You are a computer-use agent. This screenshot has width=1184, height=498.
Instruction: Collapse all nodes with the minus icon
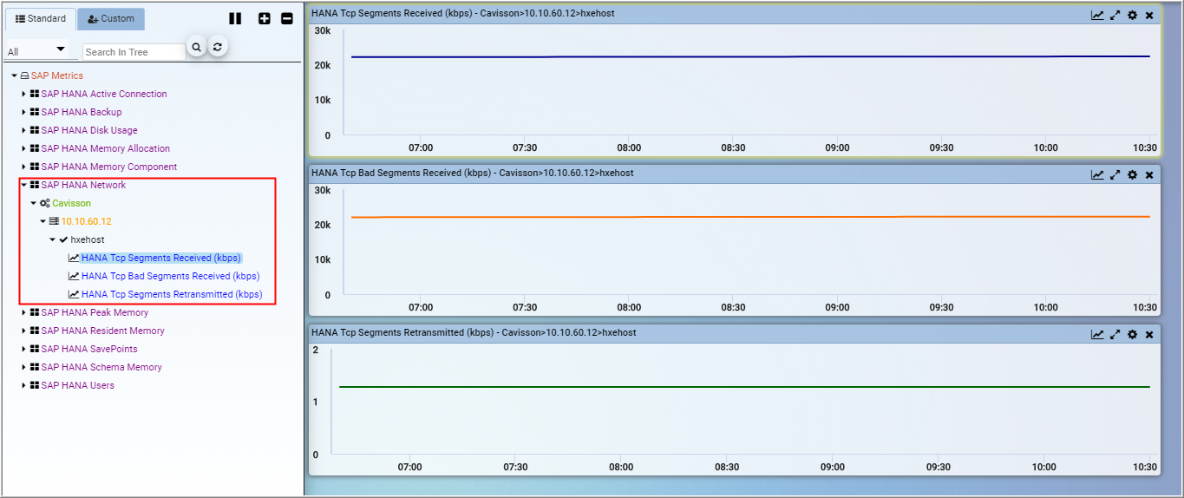(287, 18)
